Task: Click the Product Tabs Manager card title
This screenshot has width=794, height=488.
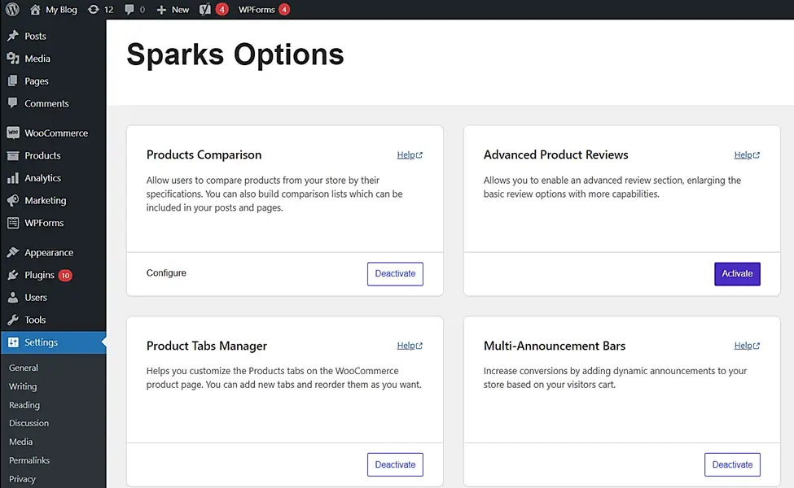Action: (207, 346)
